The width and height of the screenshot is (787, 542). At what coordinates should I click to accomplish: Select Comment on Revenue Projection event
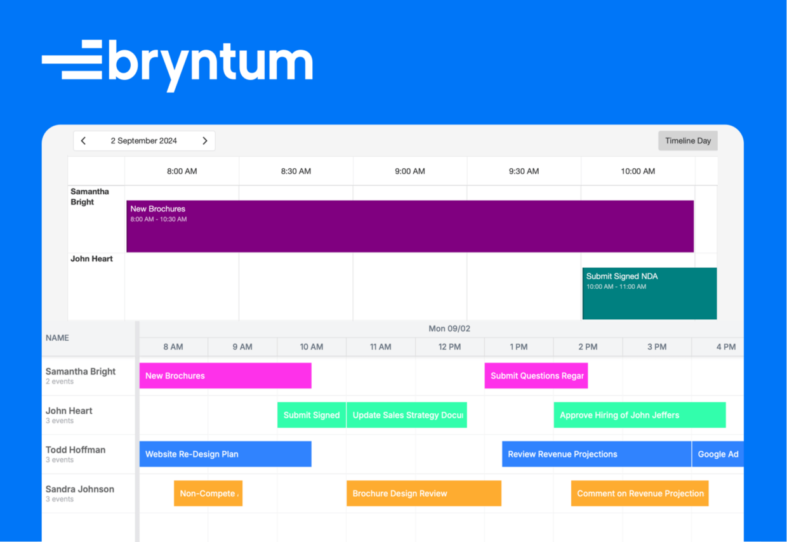[640, 494]
